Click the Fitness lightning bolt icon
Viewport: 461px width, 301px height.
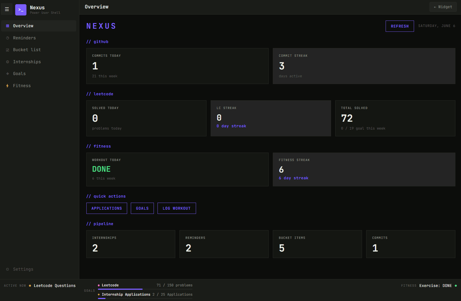coord(8,86)
